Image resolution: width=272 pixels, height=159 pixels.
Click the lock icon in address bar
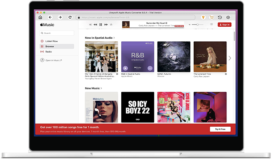point(79,17)
